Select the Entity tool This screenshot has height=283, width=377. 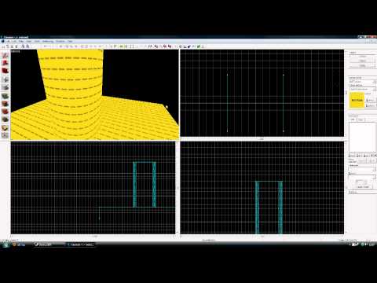pos(5,79)
